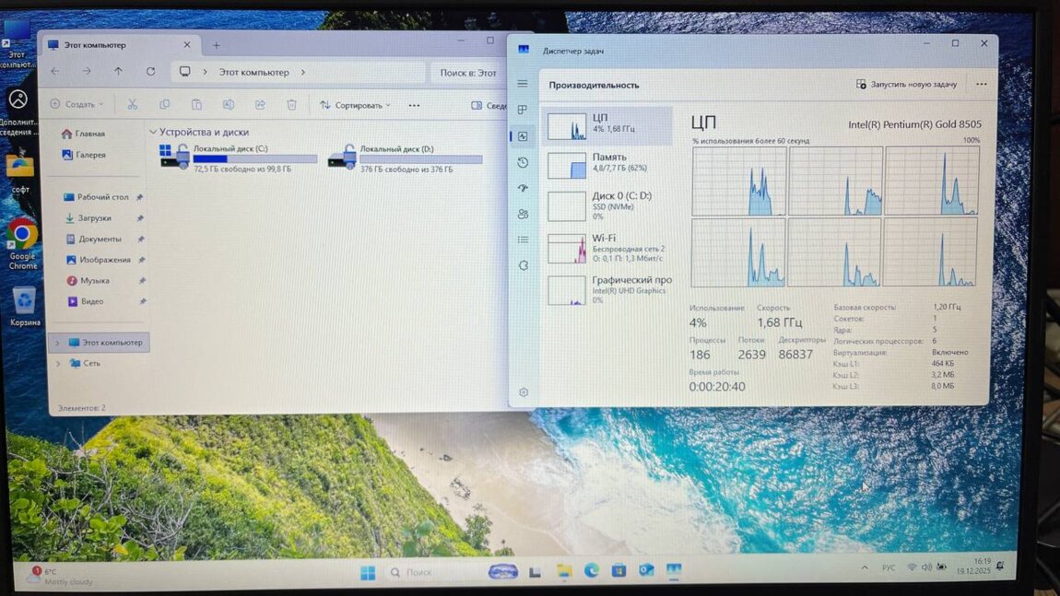This screenshot has height=596, width=1060.
Task: Toggle the details pane button in Explorer
Action: pos(489,106)
